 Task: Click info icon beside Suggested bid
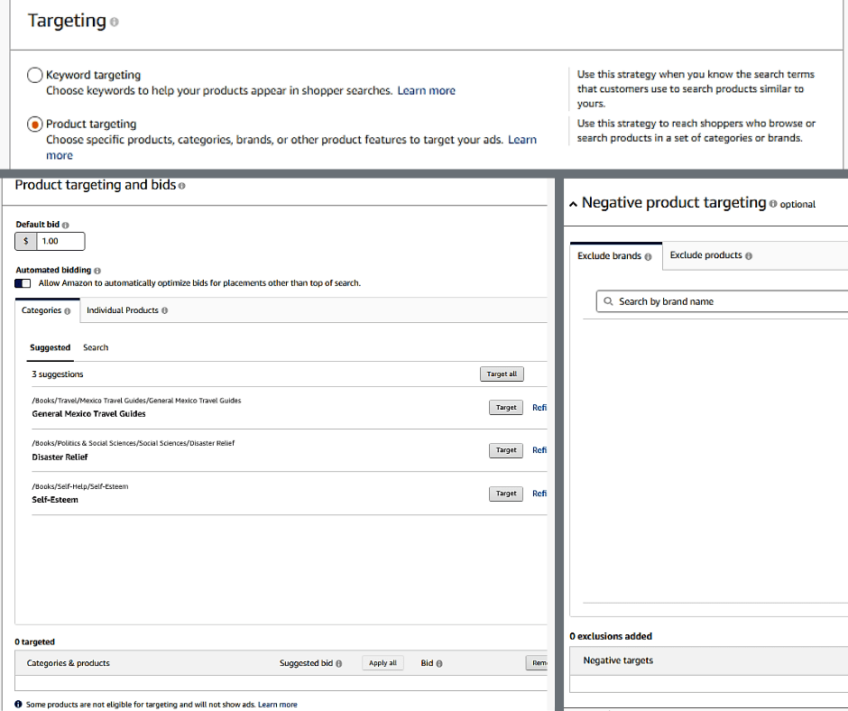click(x=339, y=663)
